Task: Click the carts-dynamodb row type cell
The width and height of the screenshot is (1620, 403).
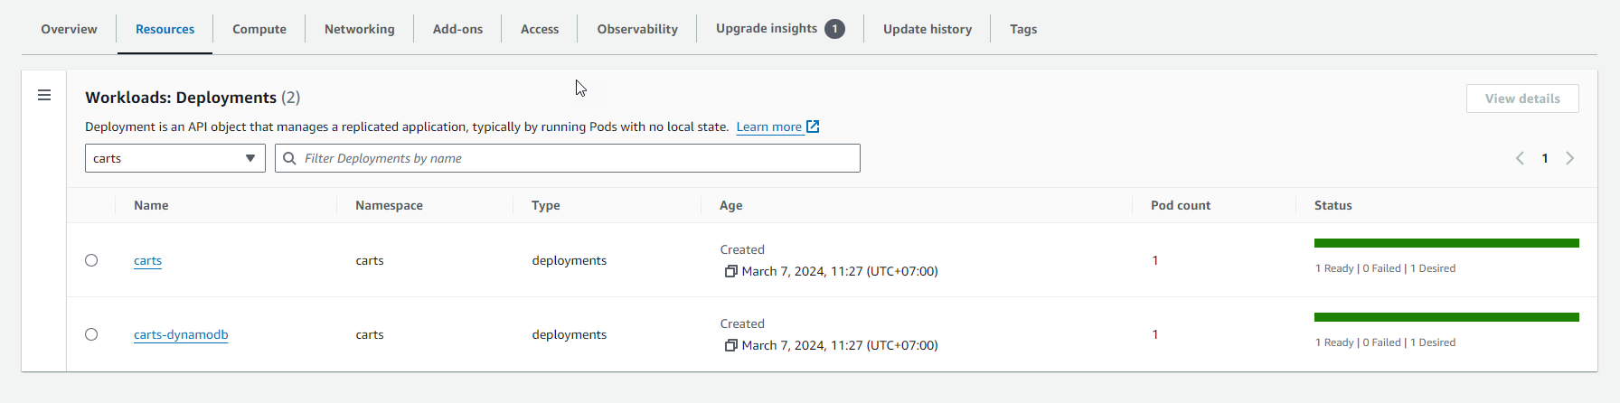Action: click(570, 334)
